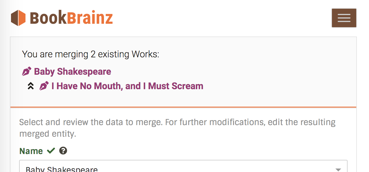This screenshot has height=172, width=369.
Task: Click the orange 'Brainz' part of the wordmark
Action: click(x=90, y=18)
